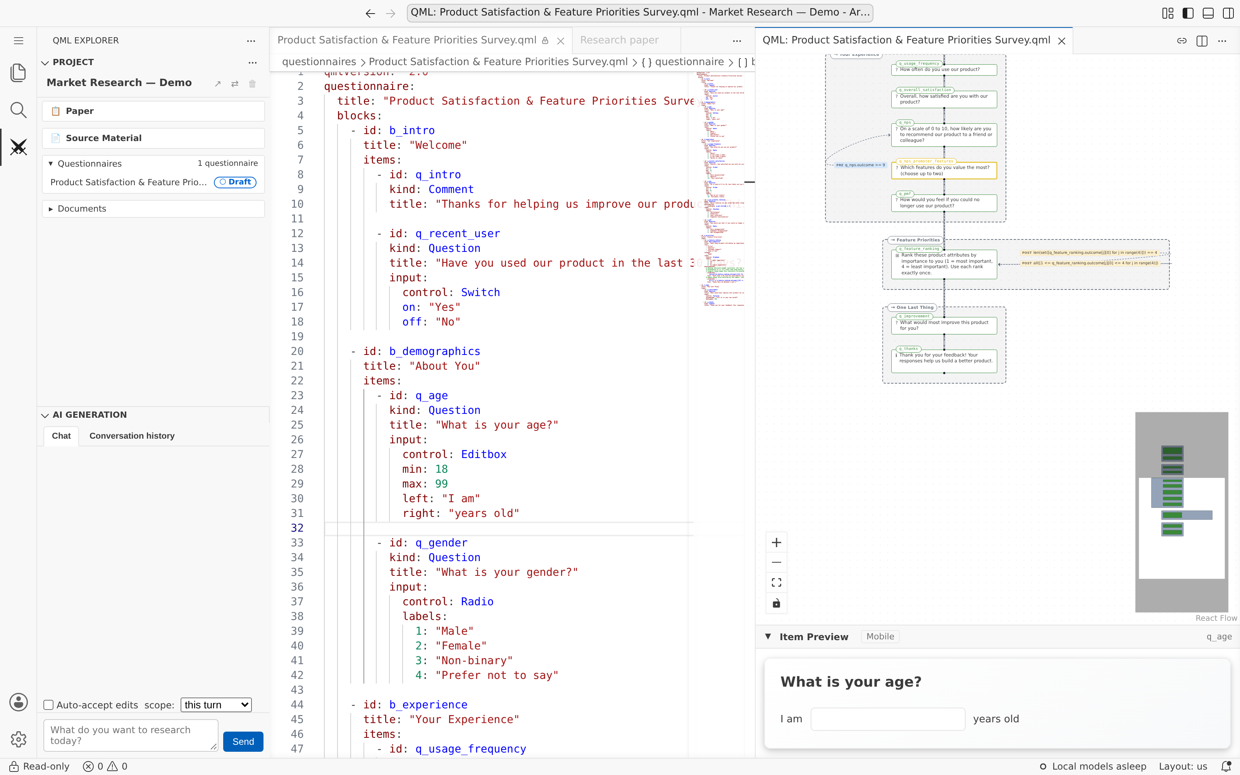Image resolution: width=1240 pixels, height=775 pixels.
Task: Collapse the AI GENERATION section
Action: point(45,415)
